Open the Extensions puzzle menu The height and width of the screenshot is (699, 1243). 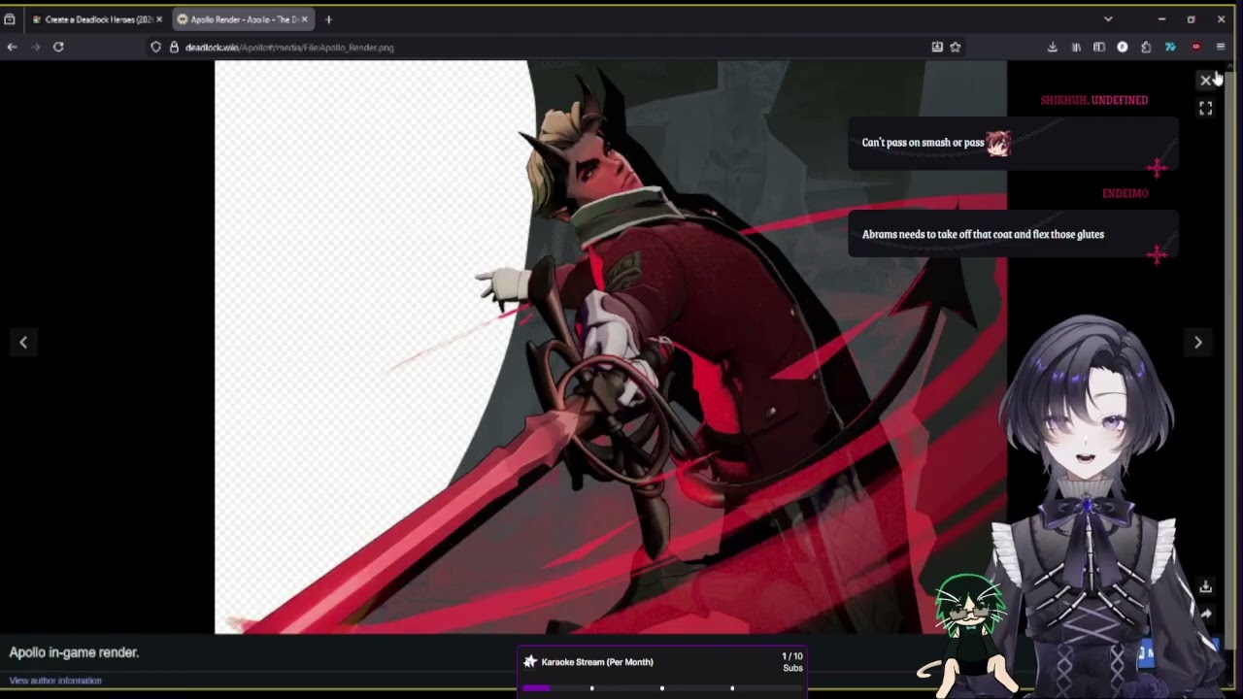tap(1146, 47)
